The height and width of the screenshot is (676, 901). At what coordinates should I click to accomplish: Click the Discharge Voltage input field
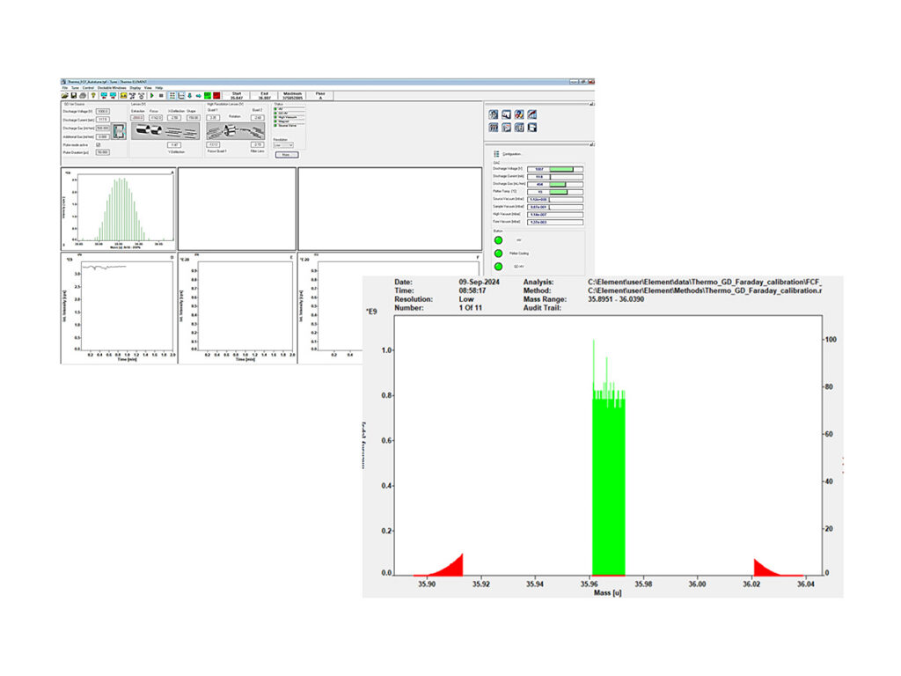(103, 112)
